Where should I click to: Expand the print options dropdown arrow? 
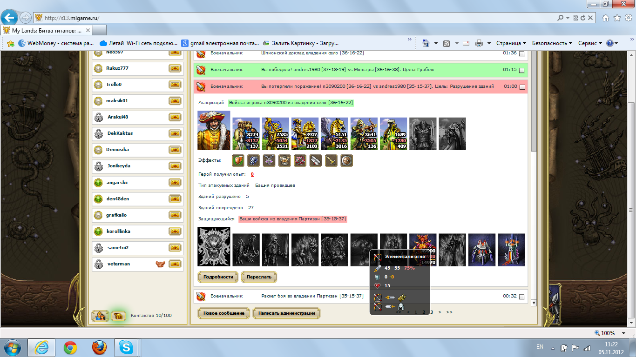pyautogui.click(x=489, y=43)
